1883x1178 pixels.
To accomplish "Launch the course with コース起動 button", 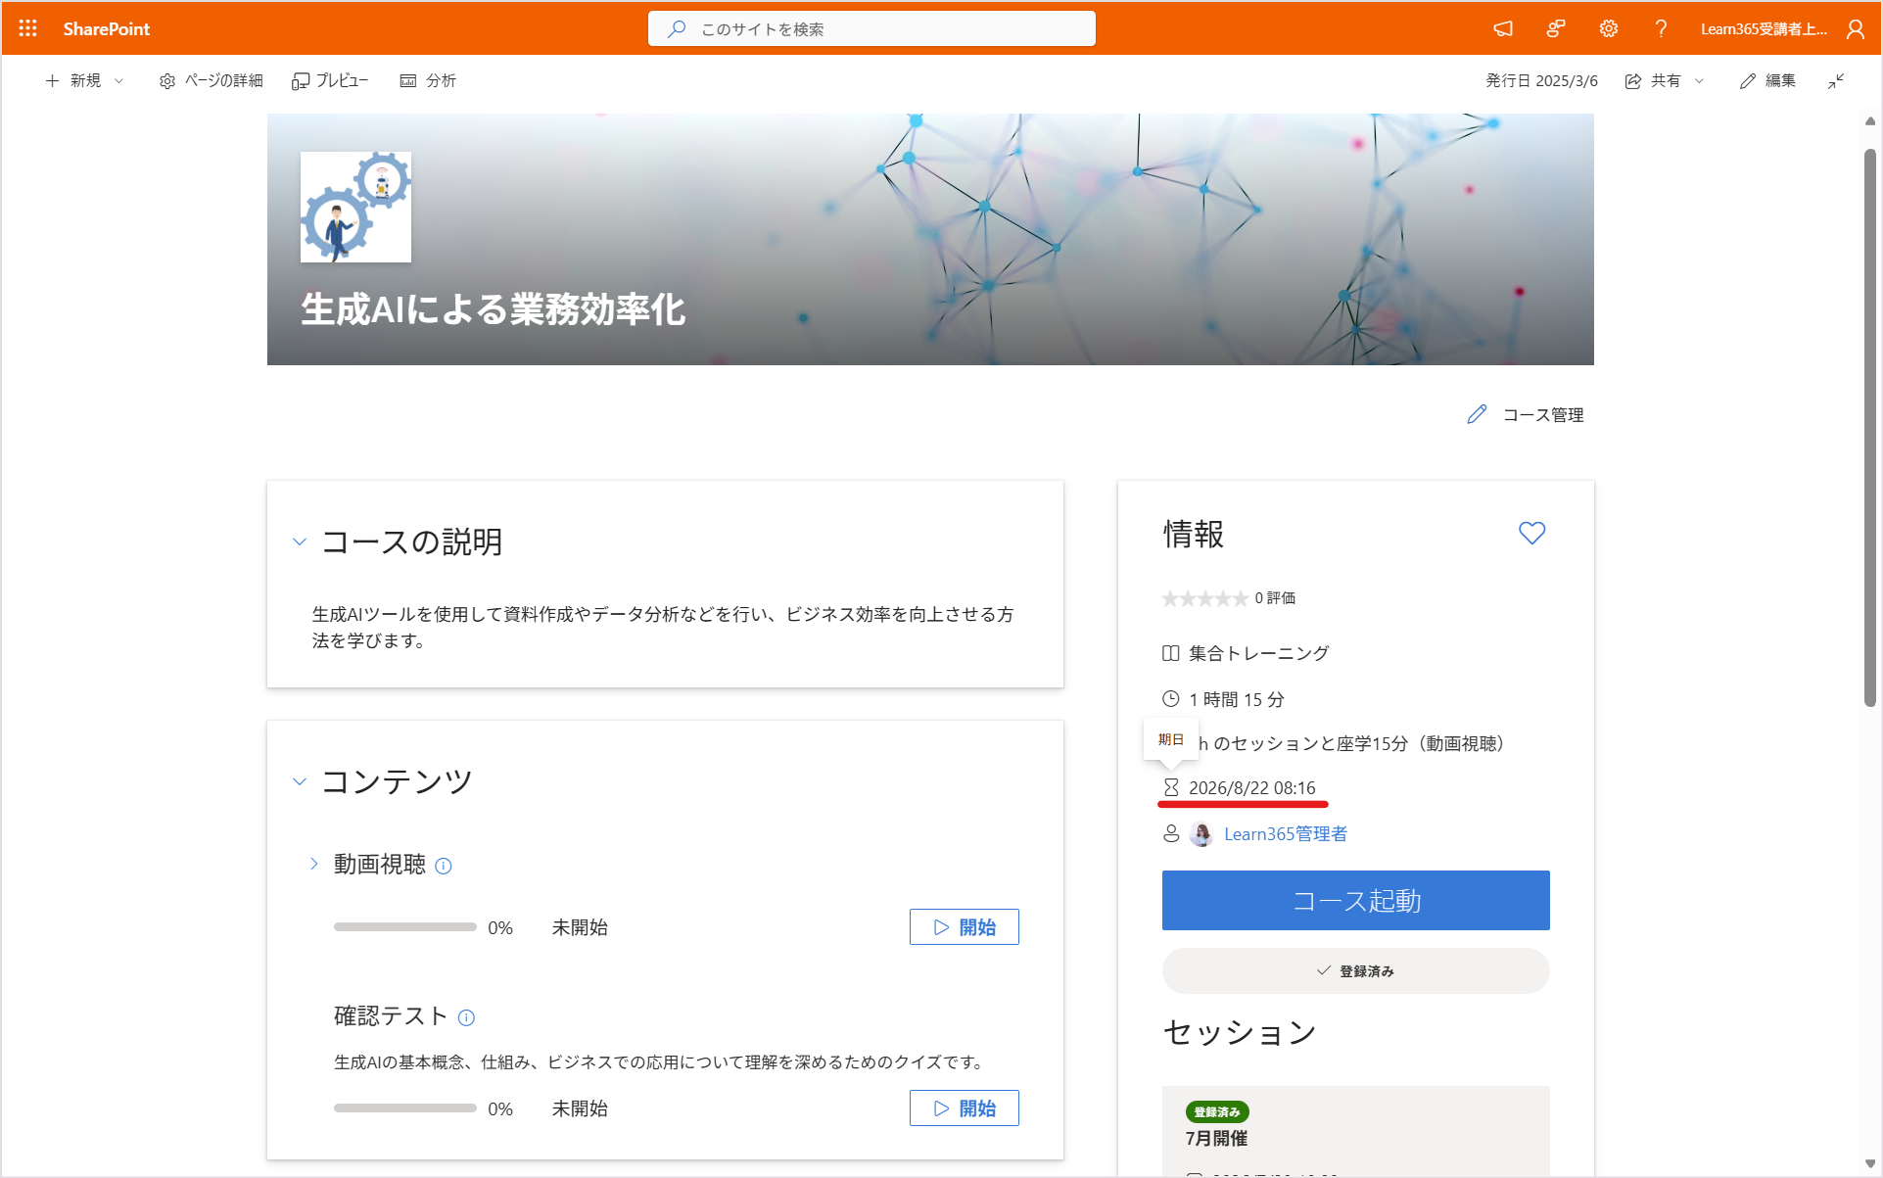I will point(1355,900).
